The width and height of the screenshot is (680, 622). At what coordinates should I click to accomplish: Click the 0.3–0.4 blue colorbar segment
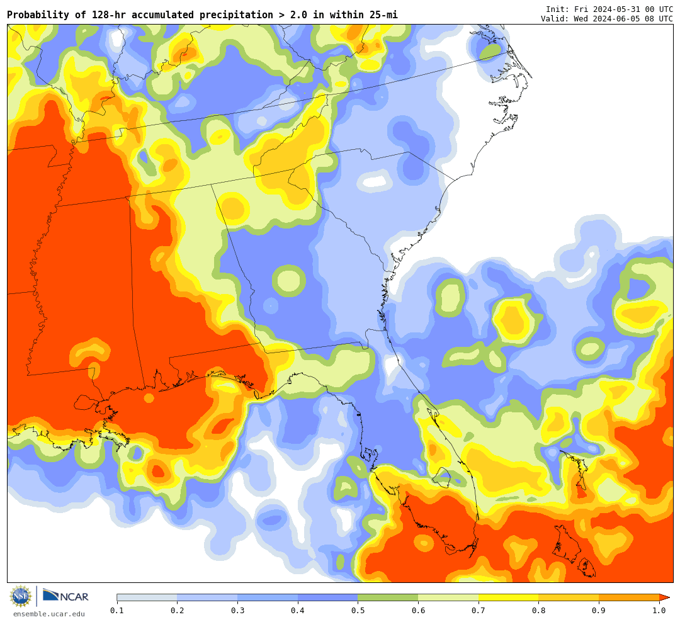[268, 597]
